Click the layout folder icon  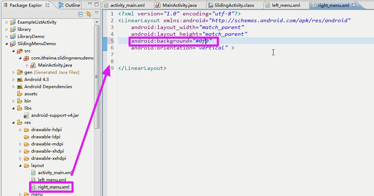tap(27, 166)
